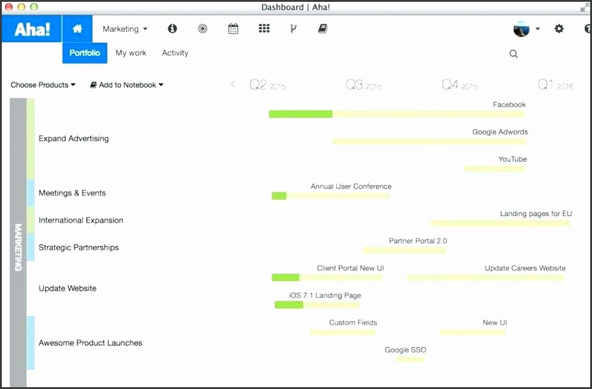592x389 pixels.
Task: Click the home icon in navigation bar
Action: [77, 29]
